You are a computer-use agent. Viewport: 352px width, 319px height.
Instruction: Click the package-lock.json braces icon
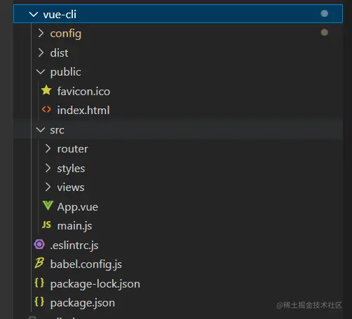tap(39, 283)
